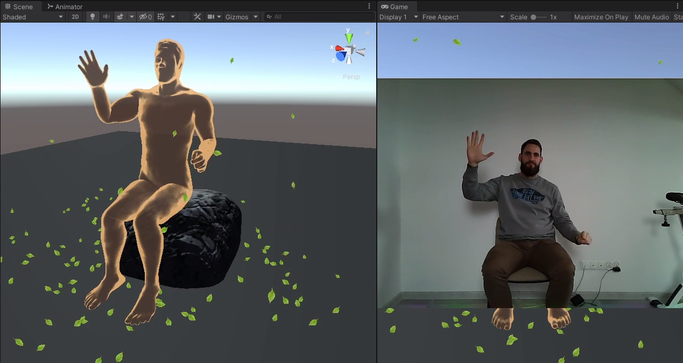
Task: Click the center cube of the orientation gizmo
Action: point(350,51)
